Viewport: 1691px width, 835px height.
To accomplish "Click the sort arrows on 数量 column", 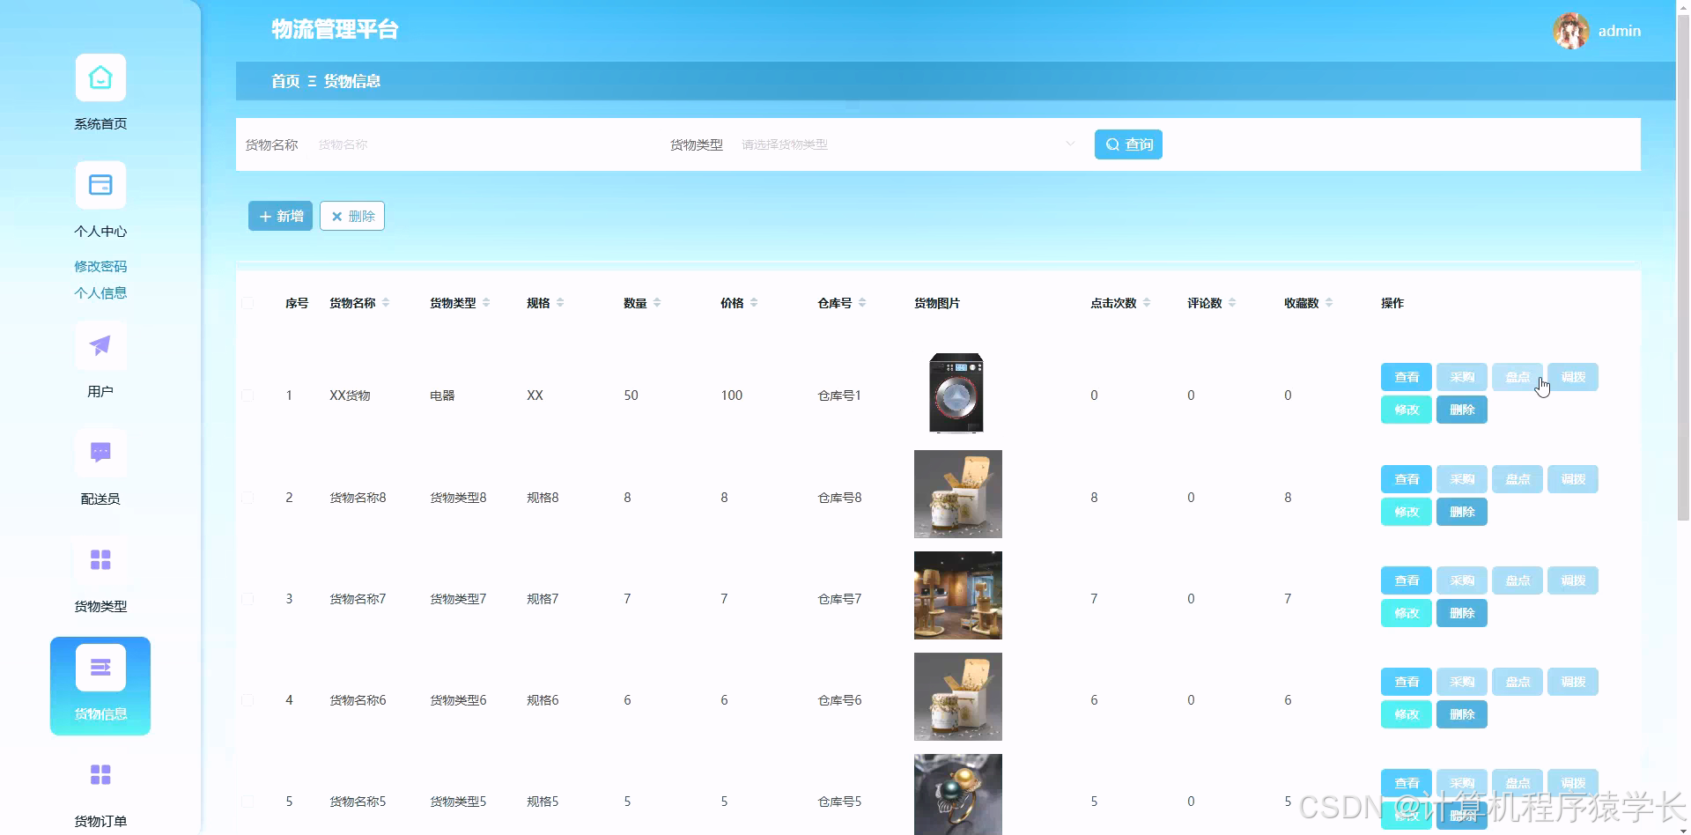I will (657, 303).
